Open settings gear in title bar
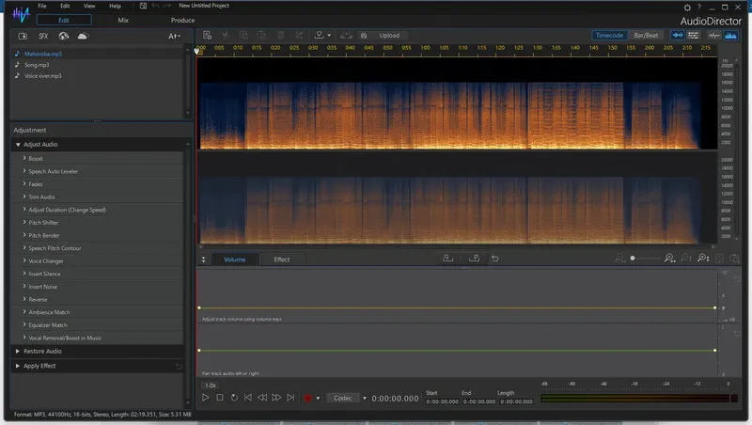752x425 pixels. (687, 8)
